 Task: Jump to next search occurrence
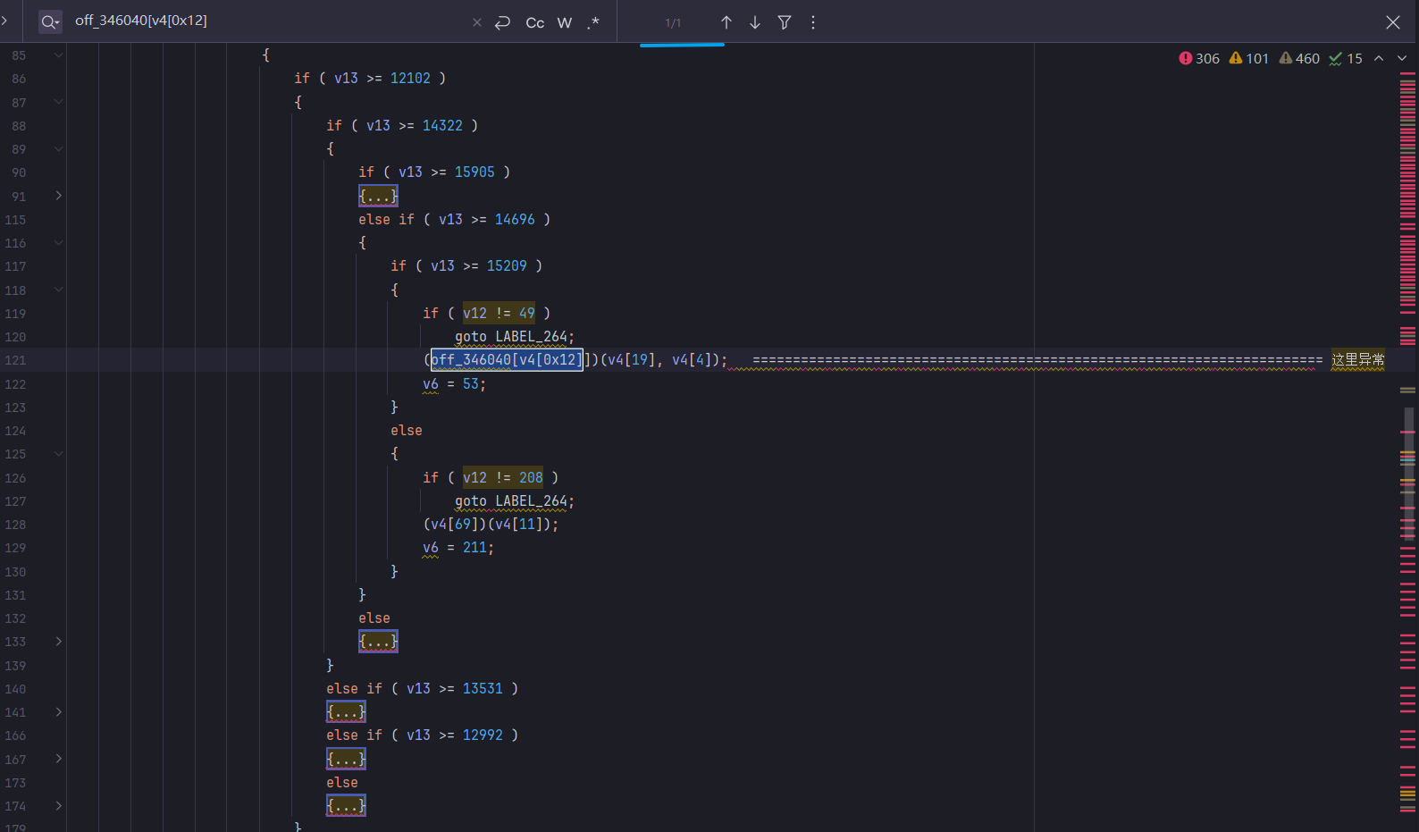[755, 22]
